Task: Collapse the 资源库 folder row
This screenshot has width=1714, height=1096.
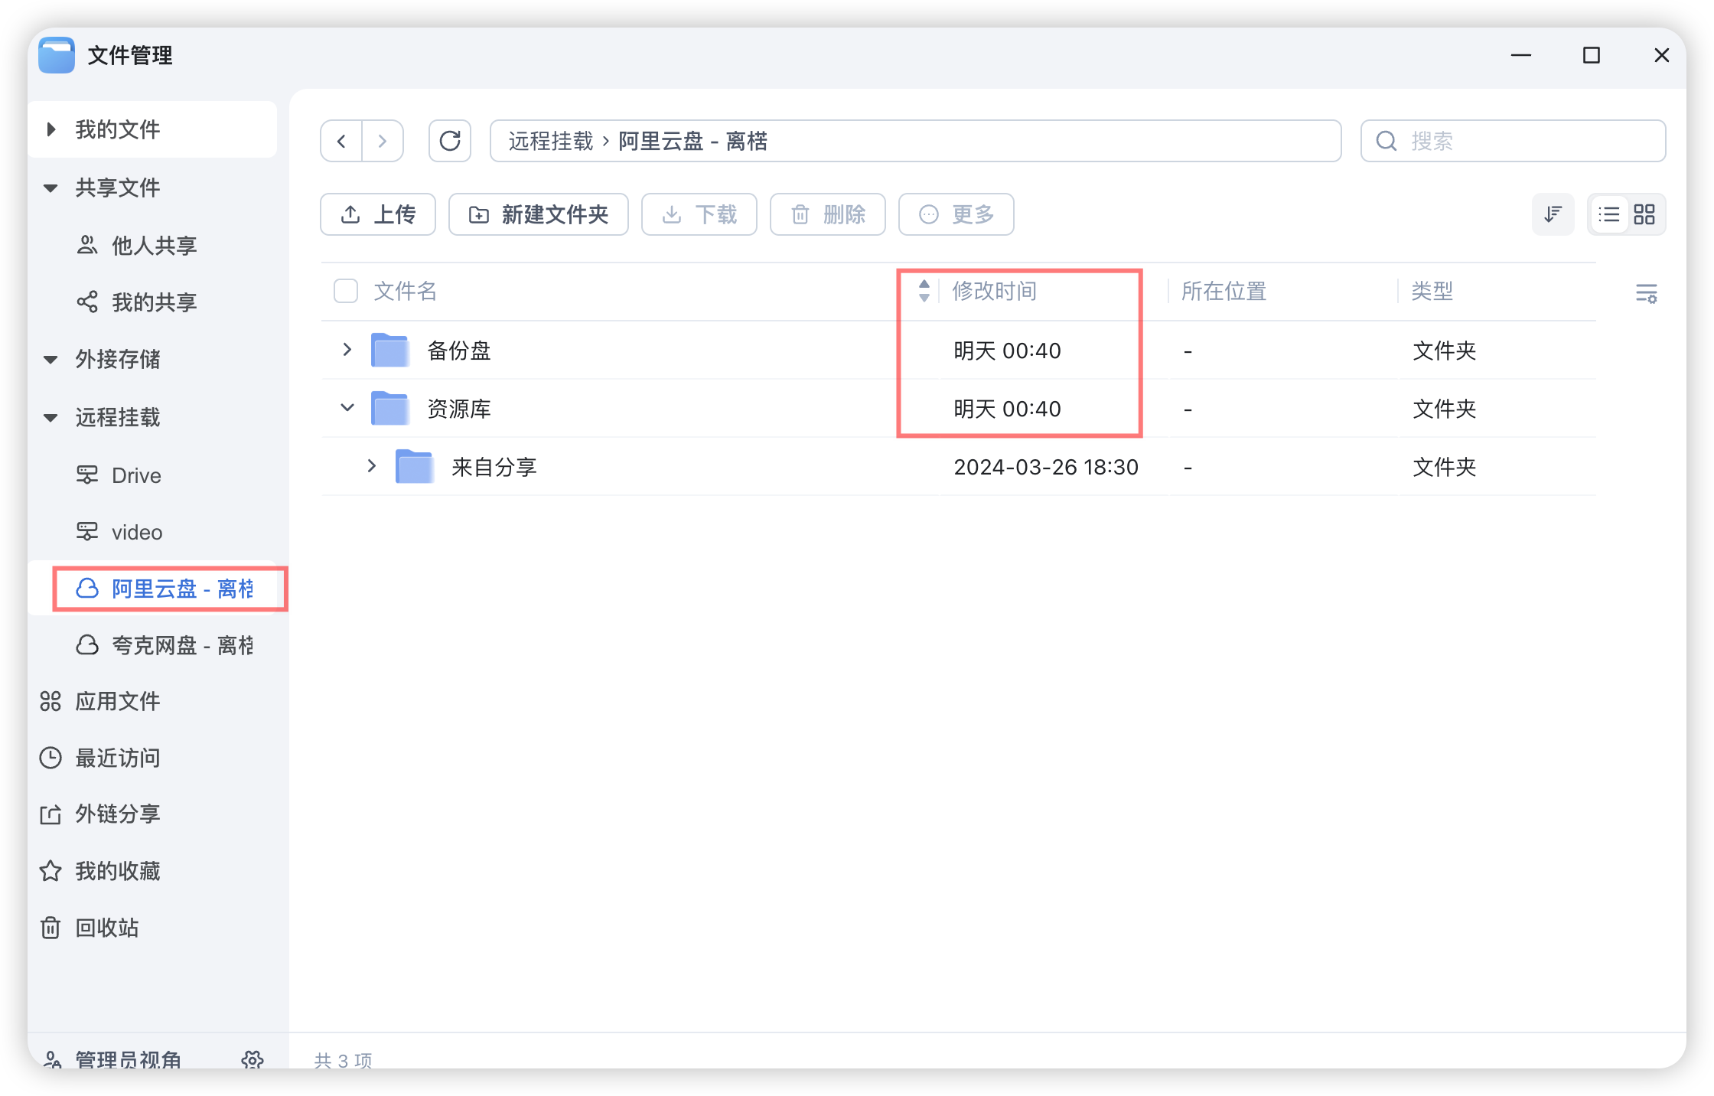Action: 347,408
